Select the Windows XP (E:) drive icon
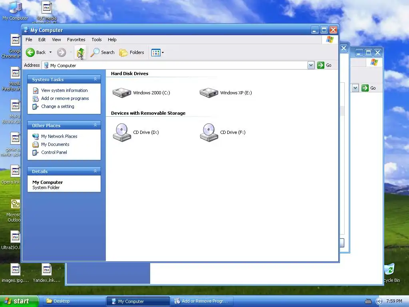Screen dimensions: 409x307 point(208,93)
